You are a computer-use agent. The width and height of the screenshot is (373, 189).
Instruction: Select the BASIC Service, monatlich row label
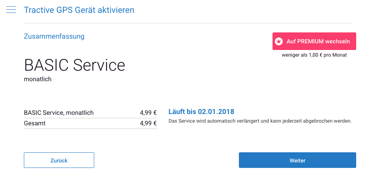point(59,112)
